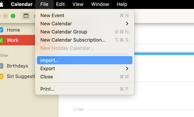Uncheck the Work calendar checkbox

coord(1,40)
